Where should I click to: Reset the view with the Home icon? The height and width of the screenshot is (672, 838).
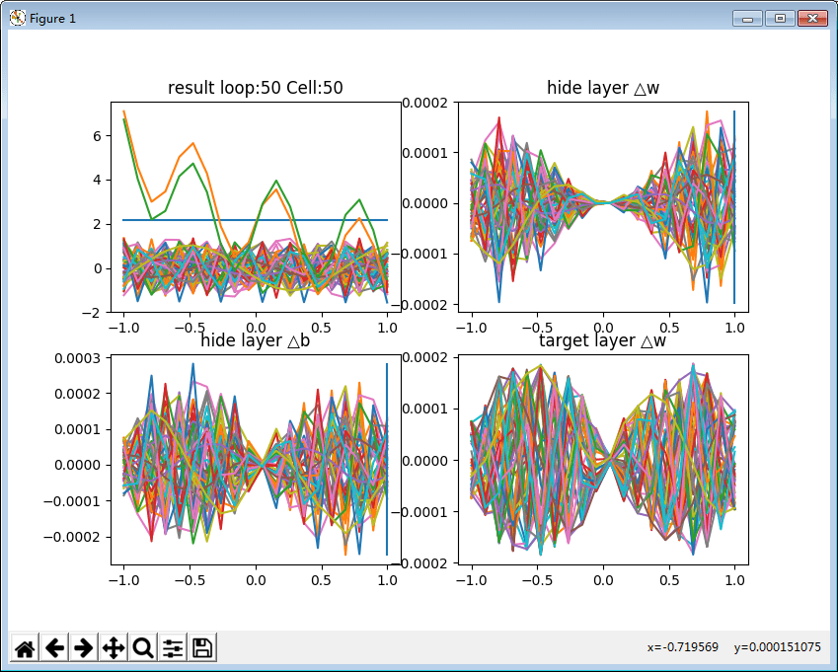[x=25, y=648]
